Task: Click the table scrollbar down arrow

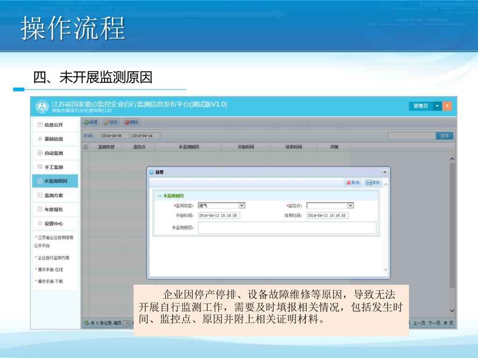Action: point(452,310)
